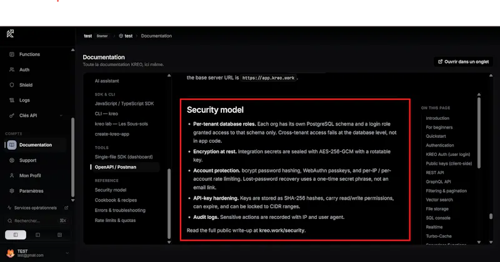
Task: Jump to Turbo-Cache section
Action: [x=439, y=236]
